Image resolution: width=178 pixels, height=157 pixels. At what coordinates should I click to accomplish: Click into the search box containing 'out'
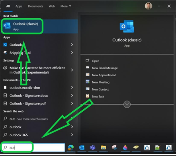(33, 147)
